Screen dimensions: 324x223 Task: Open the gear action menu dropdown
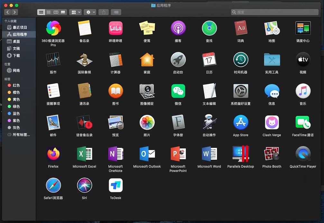point(90,12)
